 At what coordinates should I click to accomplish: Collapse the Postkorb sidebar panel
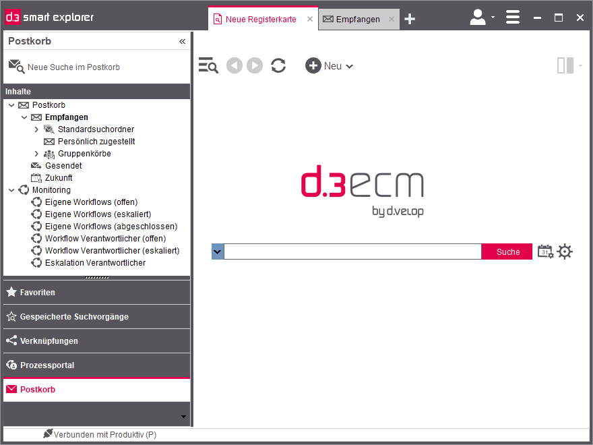pyautogui.click(x=182, y=41)
